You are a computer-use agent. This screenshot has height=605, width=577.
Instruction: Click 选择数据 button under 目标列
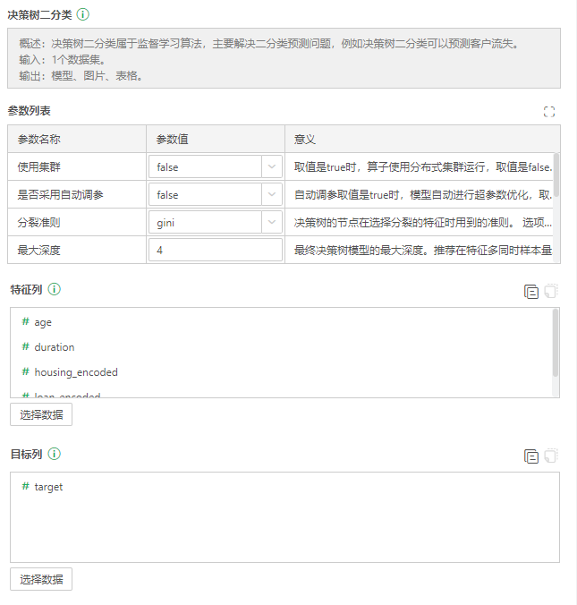[41, 579]
